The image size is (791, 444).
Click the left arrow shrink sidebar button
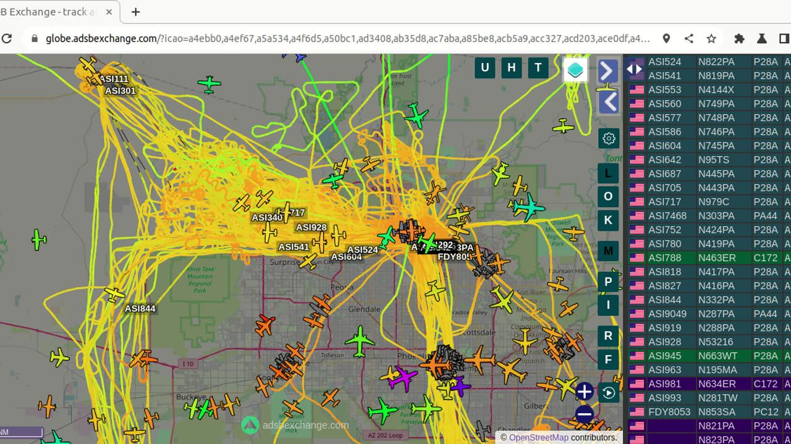coord(609,102)
